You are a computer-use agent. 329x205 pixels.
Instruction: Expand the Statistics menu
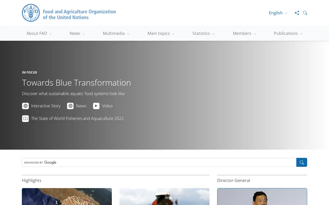tap(204, 33)
